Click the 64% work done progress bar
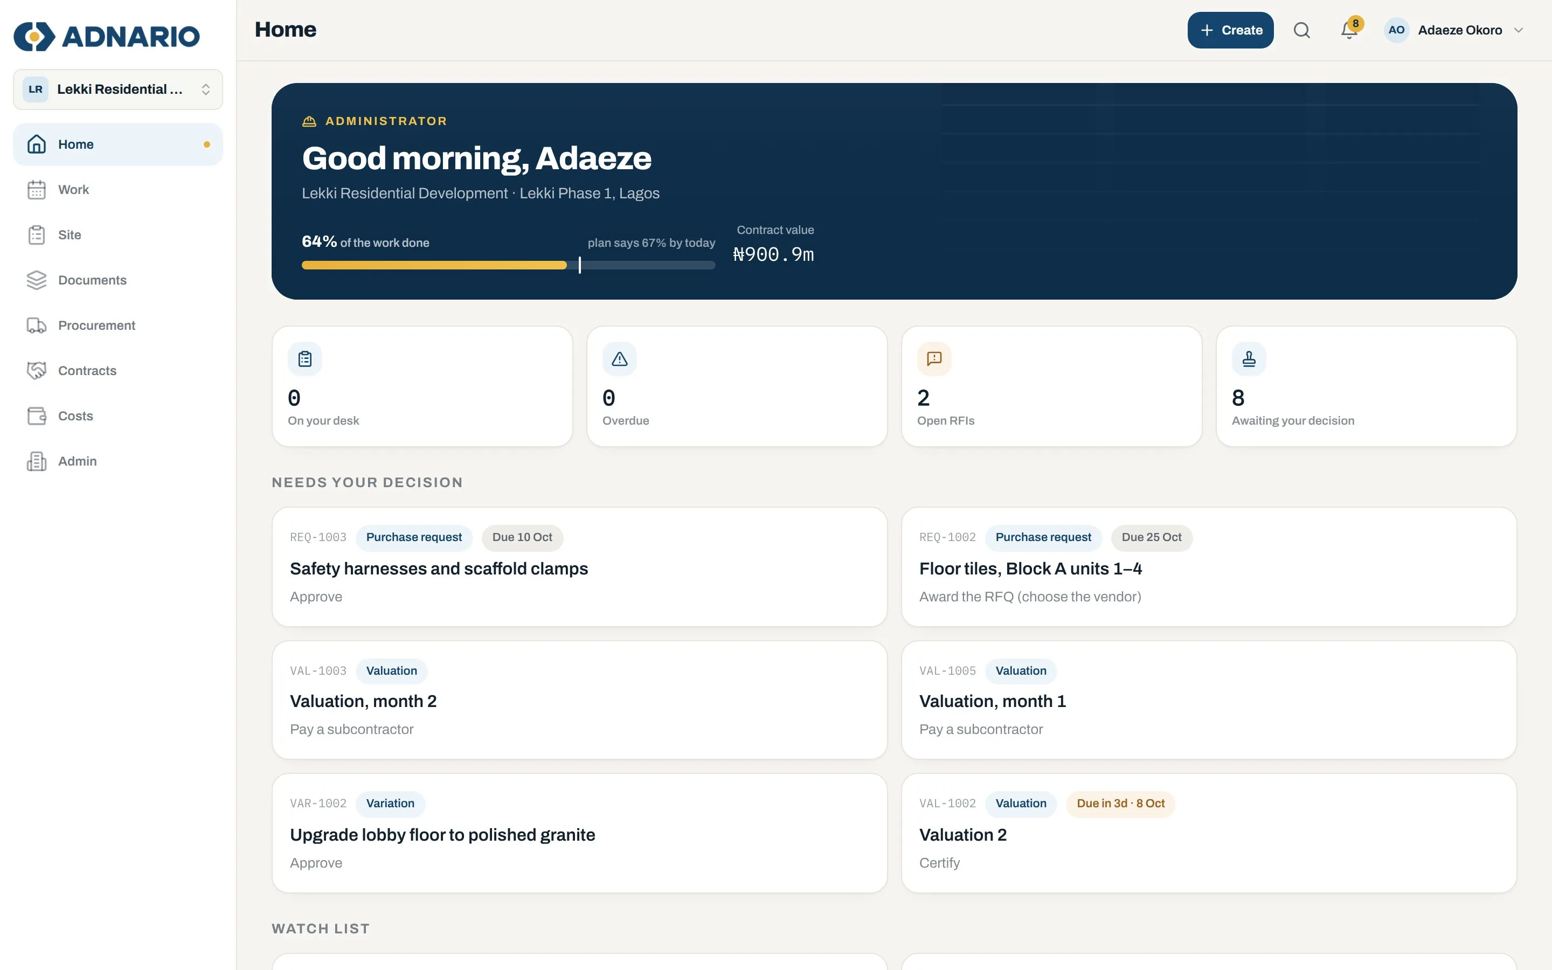Viewport: 1552px width, 970px height. tap(508, 265)
